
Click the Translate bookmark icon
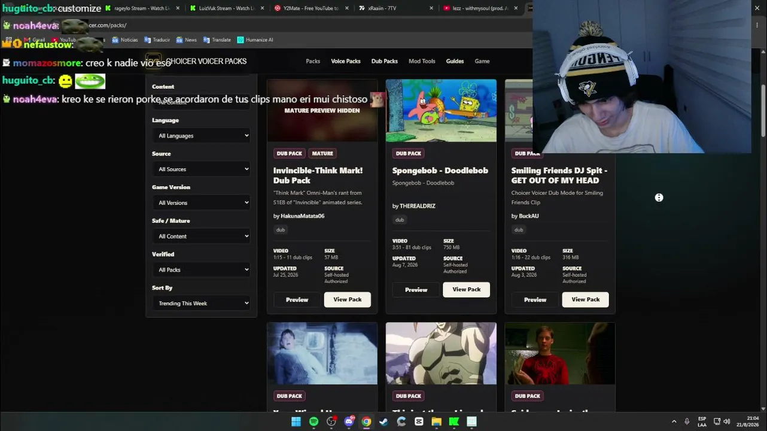click(206, 40)
